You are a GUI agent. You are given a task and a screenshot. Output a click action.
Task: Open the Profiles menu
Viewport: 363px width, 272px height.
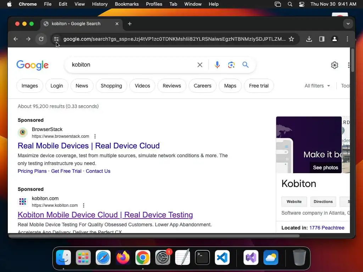tap(154, 4)
